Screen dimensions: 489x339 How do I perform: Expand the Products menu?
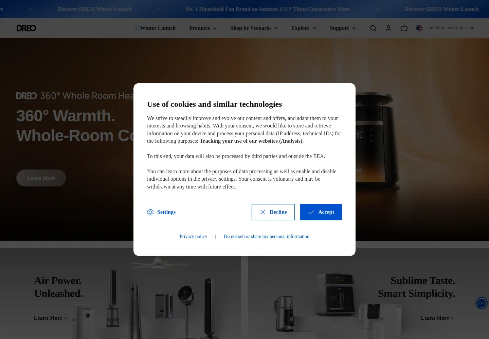pyautogui.click(x=203, y=28)
